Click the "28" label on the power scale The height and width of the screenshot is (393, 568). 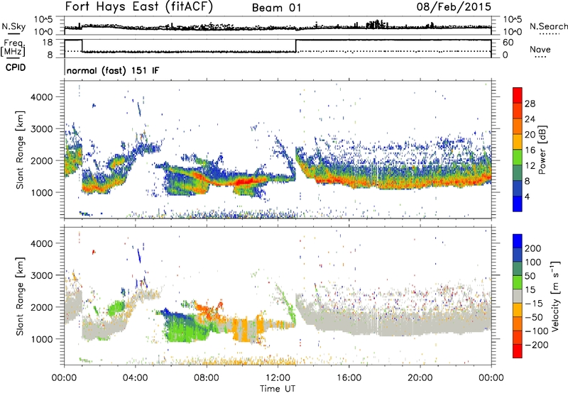click(x=530, y=104)
